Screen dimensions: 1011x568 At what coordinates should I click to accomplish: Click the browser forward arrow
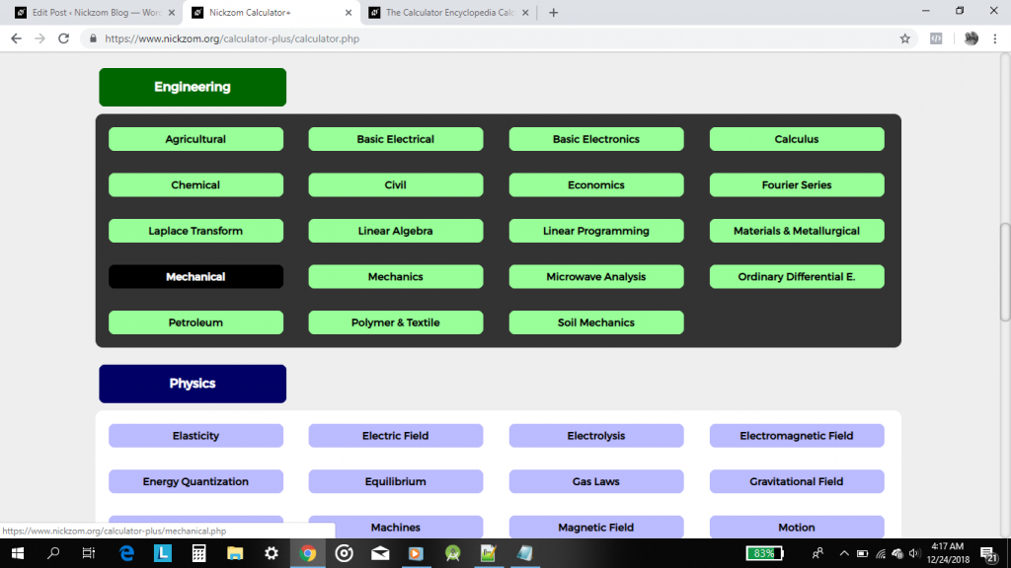[x=39, y=38]
